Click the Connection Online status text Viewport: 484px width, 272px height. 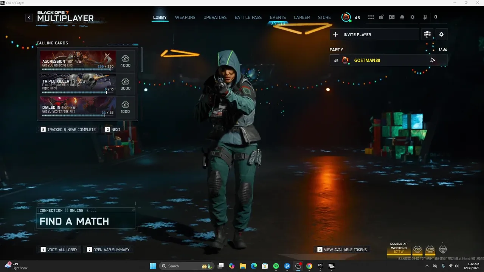[61, 210]
